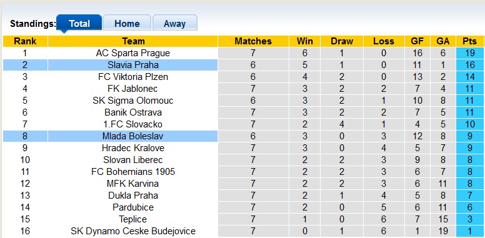
Task: Click the Loss column header
Action: [x=384, y=41]
